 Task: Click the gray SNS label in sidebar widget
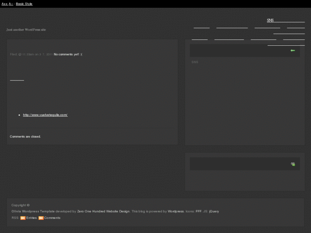coord(195,62)
